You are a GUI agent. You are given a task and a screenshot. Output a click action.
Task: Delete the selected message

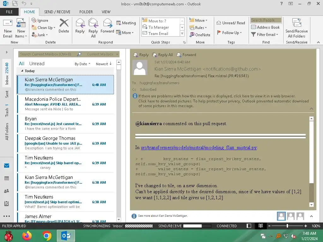click(x=64, y=26)
